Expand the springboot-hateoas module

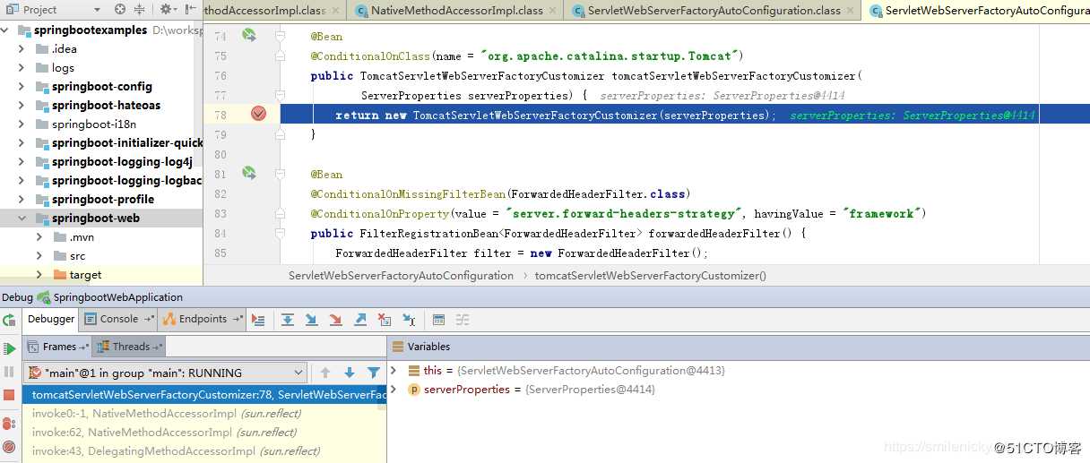[22, 105]
